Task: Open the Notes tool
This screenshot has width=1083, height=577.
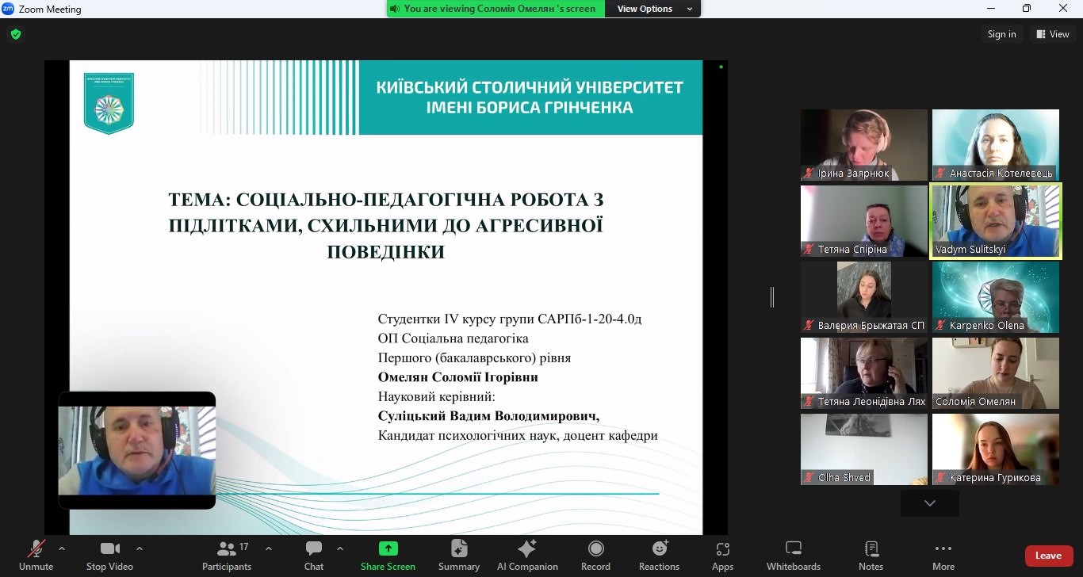Action: pos(871,555)
